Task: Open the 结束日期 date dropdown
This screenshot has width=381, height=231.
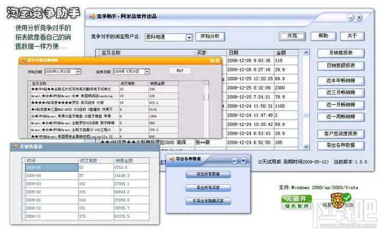Action: [147, 71]
